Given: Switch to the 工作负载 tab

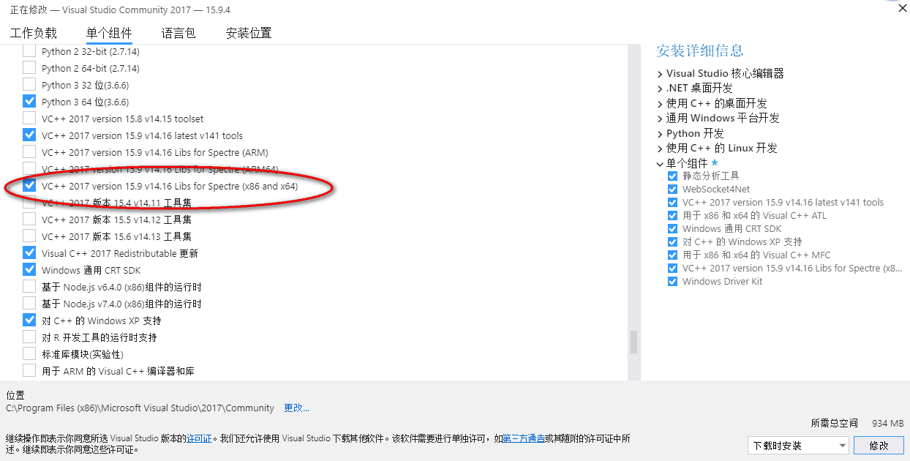Looking at the screenshot, I should 33,33.
